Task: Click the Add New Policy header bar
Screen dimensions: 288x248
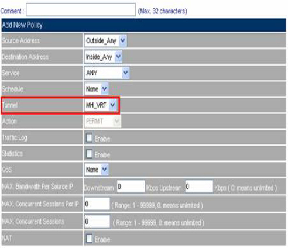Action: [144, 25]
